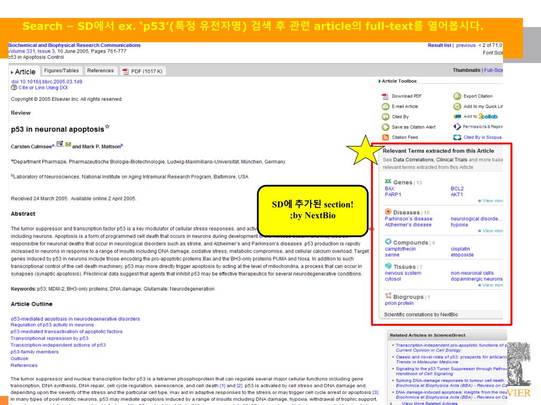This screenshot has height=405, width=541.
Task: Open Classic and novel roles of p53 related article
Action: [x=451, y=357]
